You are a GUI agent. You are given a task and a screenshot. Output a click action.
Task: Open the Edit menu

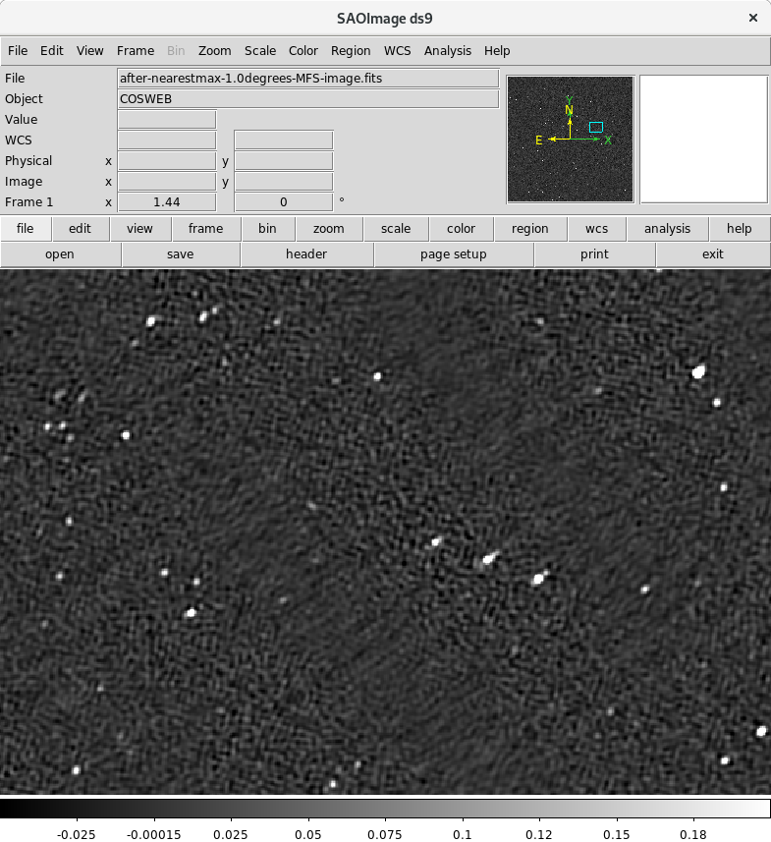point(51,51)
